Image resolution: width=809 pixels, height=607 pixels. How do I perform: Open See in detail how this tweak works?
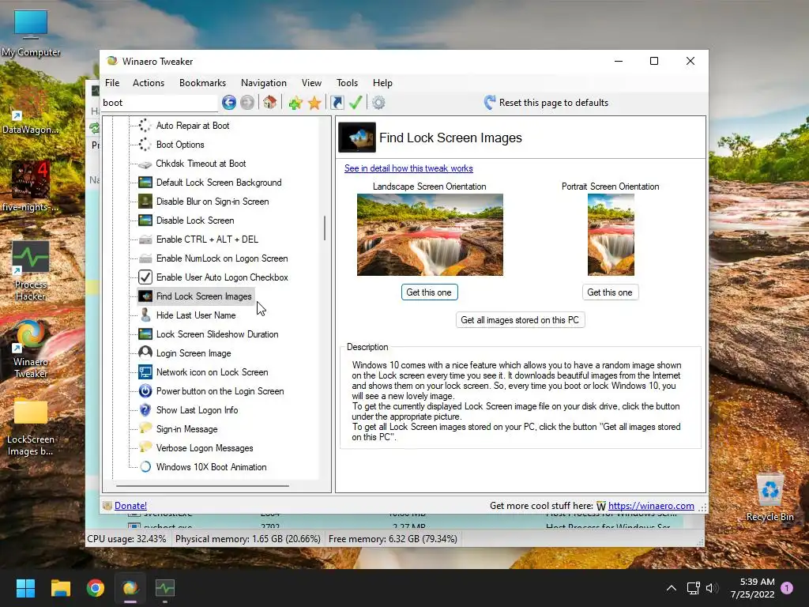[x=408, y=168]
